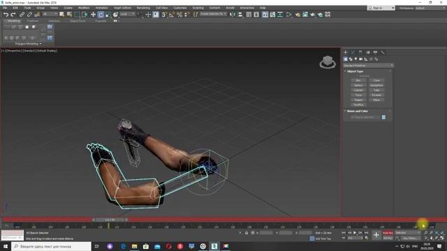Click the Undo arrow icon
The height and width of the screenshot is (251, 447).
pos(6,15)
